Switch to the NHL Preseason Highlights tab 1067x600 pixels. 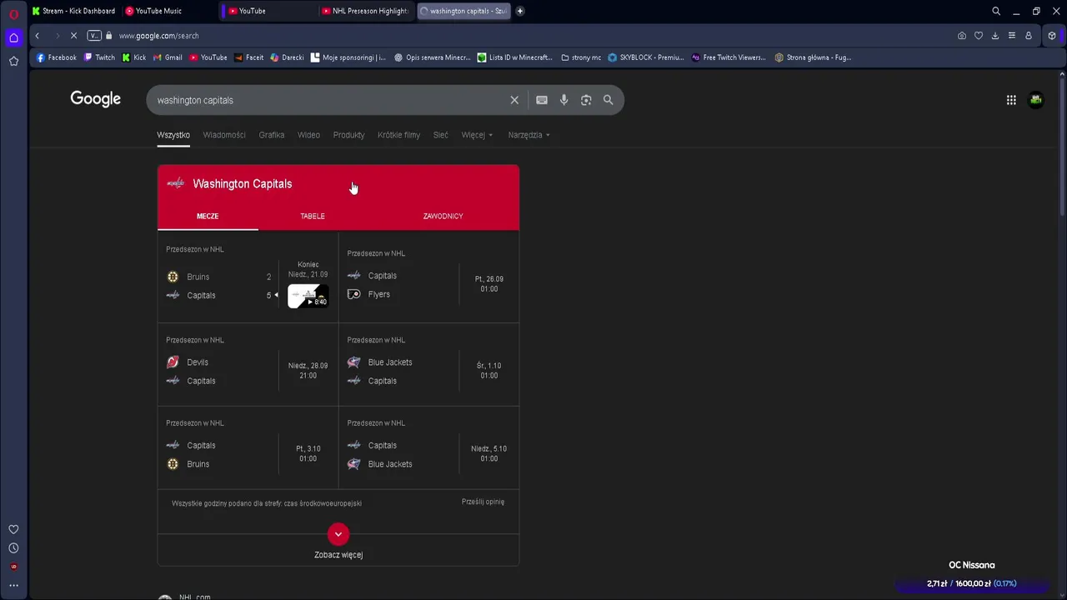367,11
